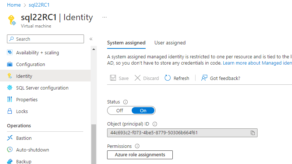Viewport: 292px width, 164px height.
Task: Open the ellipsis more options menu
Action: (x=105, y=17)
